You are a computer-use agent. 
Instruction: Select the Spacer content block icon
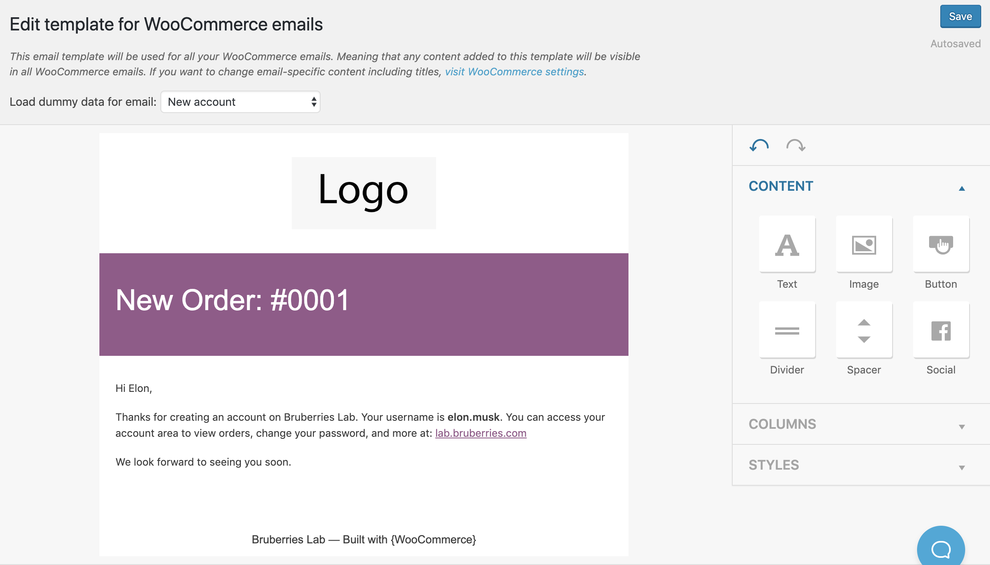tap(864, 330)
